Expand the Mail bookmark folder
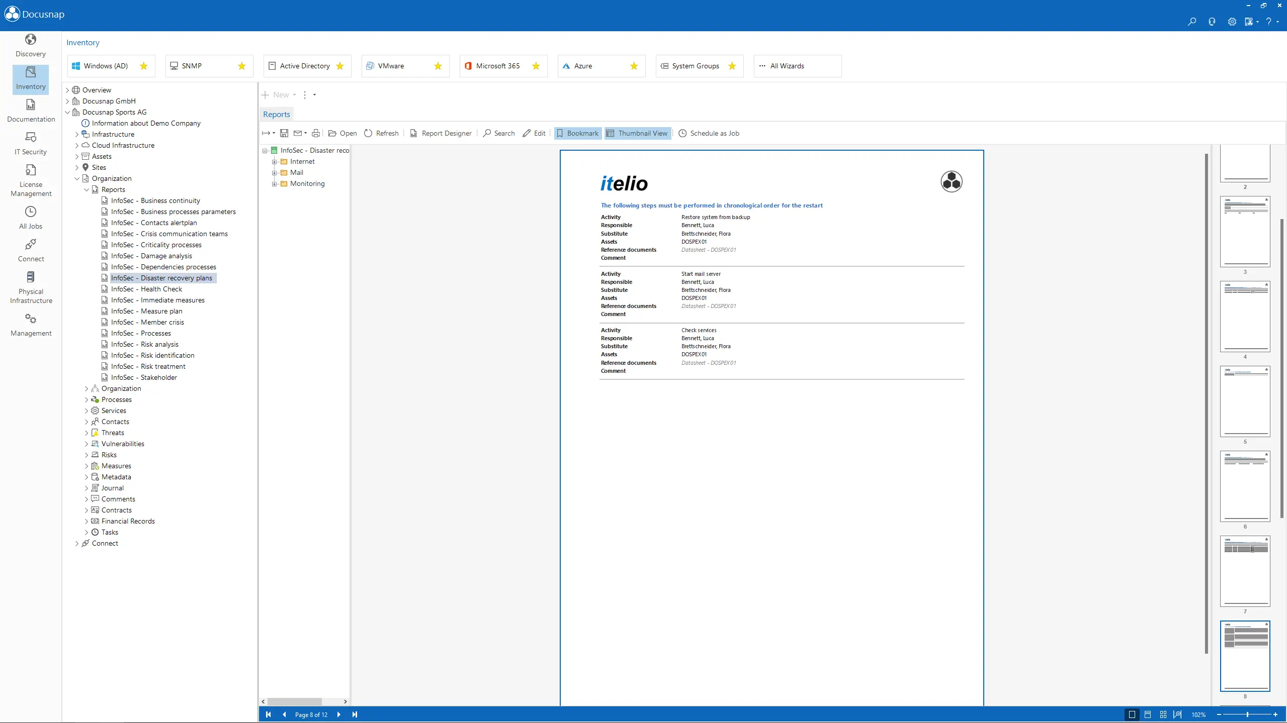Screen dimensions: 1287x723 (275, 172)
